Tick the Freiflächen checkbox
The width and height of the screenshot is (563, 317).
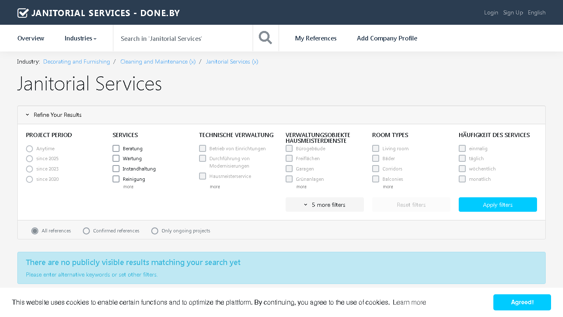(289, 158)
